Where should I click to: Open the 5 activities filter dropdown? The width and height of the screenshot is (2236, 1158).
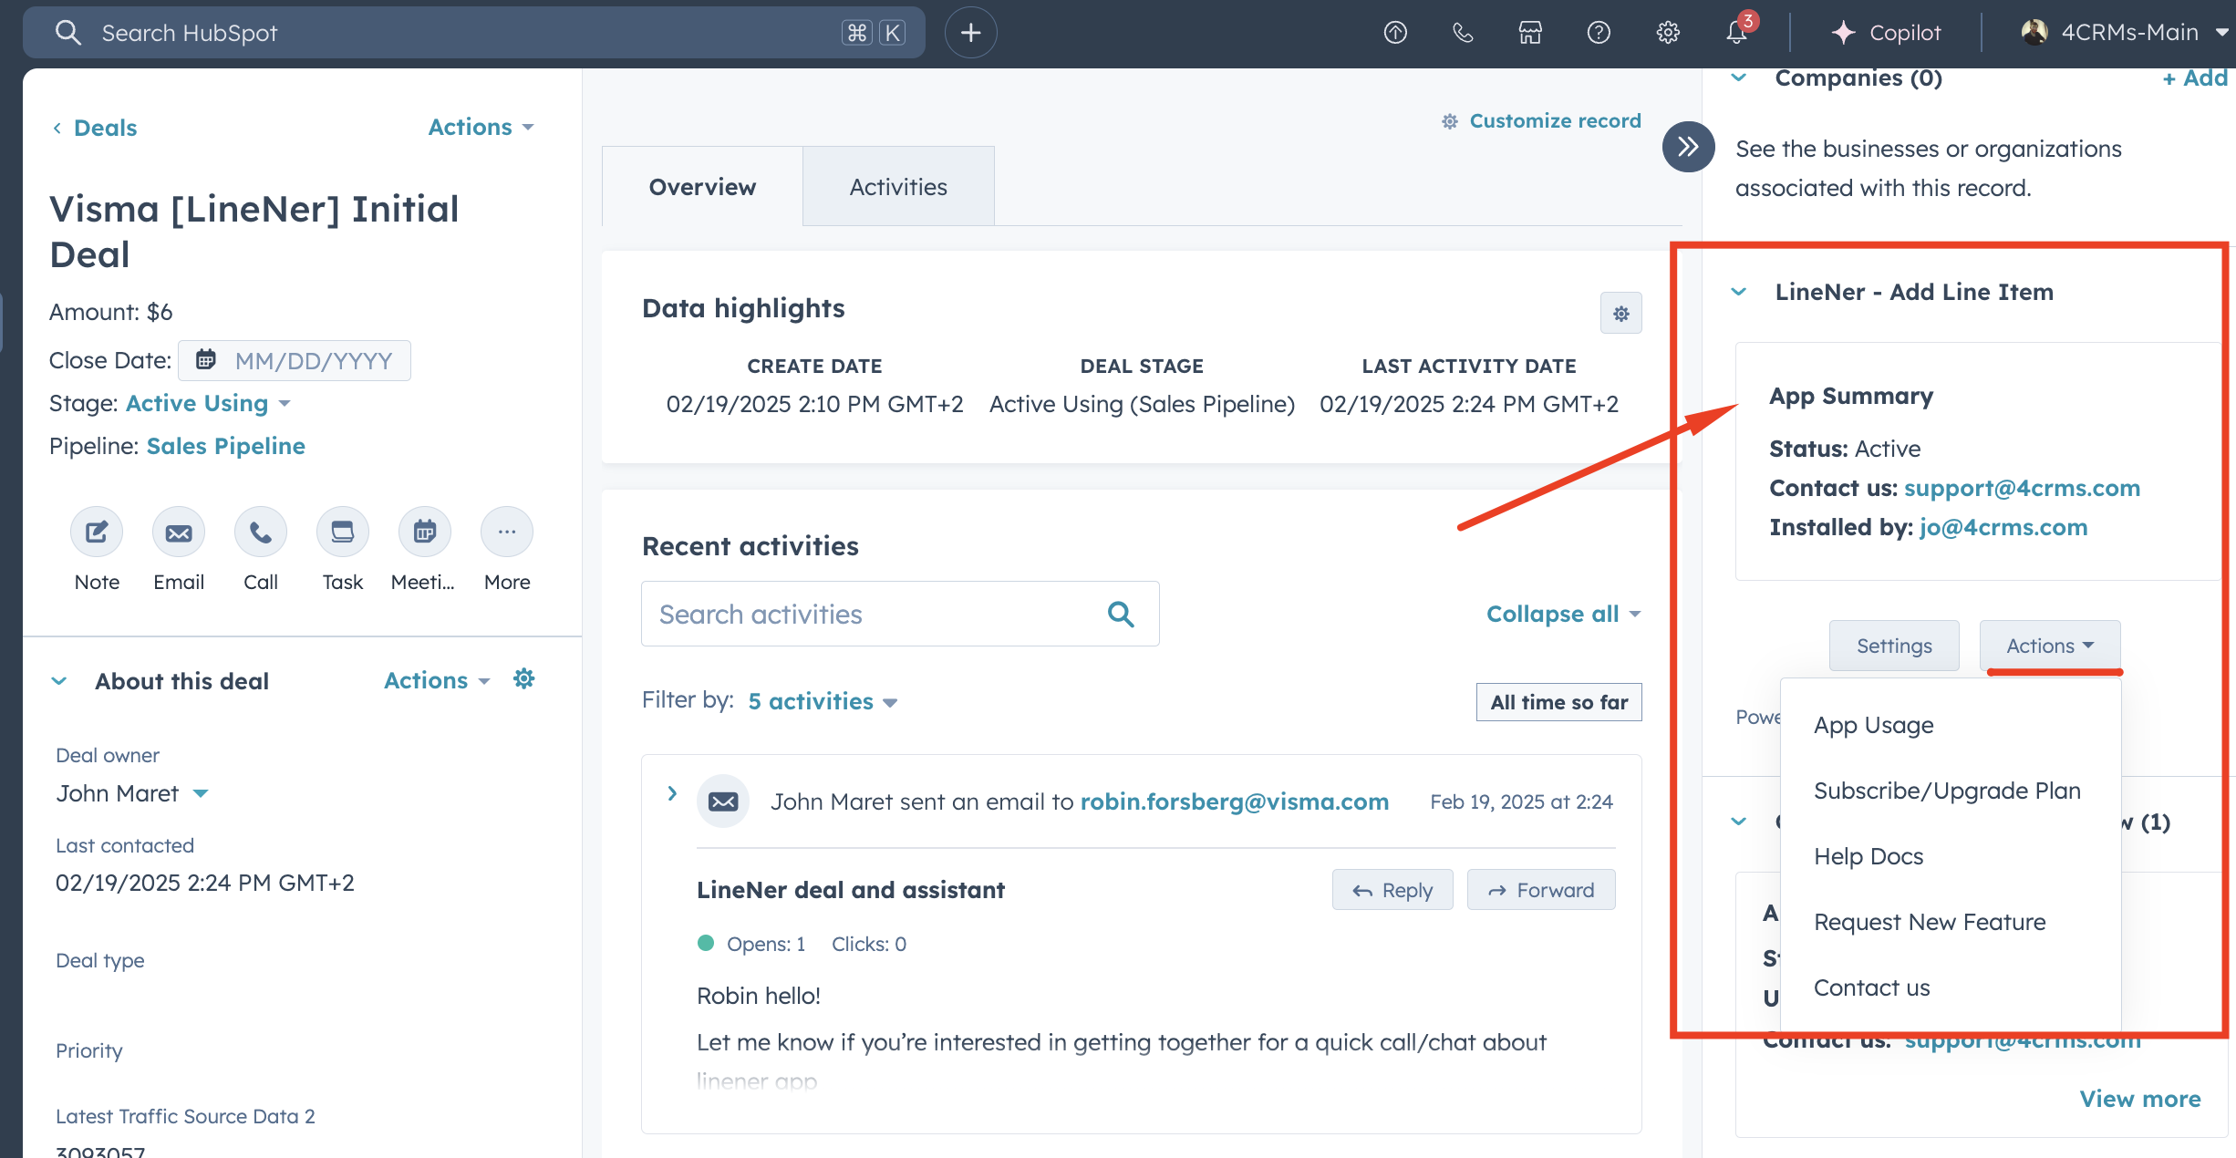(x=823, y=701)
